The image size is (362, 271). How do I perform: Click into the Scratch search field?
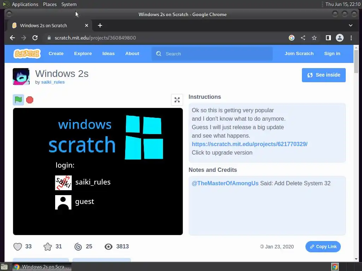(x=212, y=54)
